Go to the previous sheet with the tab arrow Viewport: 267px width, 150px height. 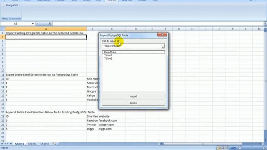point(5,144)
